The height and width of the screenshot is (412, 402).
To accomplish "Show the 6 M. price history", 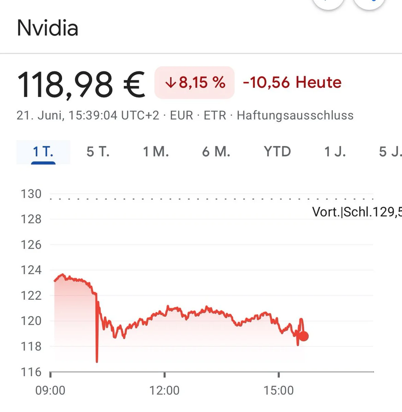I will pos(216,152).
